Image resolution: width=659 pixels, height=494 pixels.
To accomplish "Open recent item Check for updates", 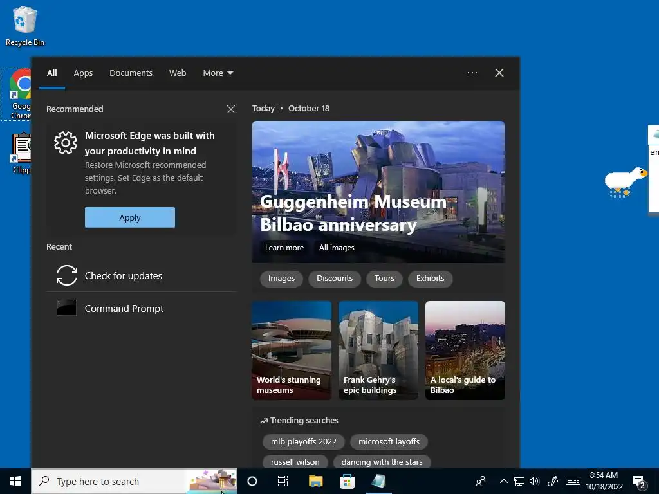I will coord(142,275).
